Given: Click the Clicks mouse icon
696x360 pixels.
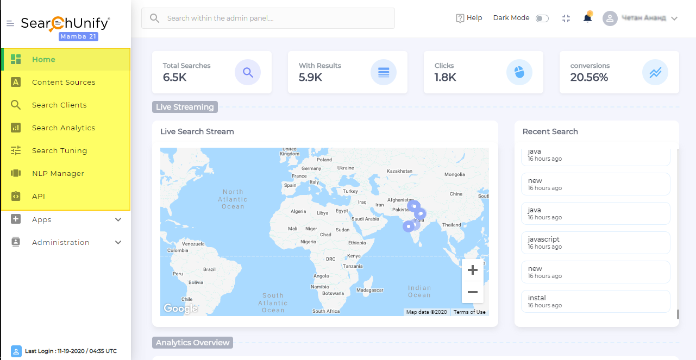Looking at the screenshot, I should tap(519, 73).
